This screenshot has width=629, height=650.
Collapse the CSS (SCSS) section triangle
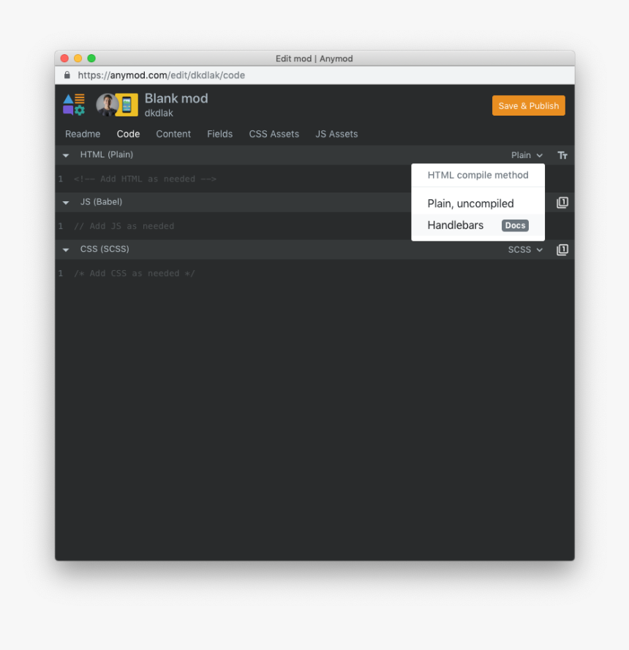tap(65, 250)
